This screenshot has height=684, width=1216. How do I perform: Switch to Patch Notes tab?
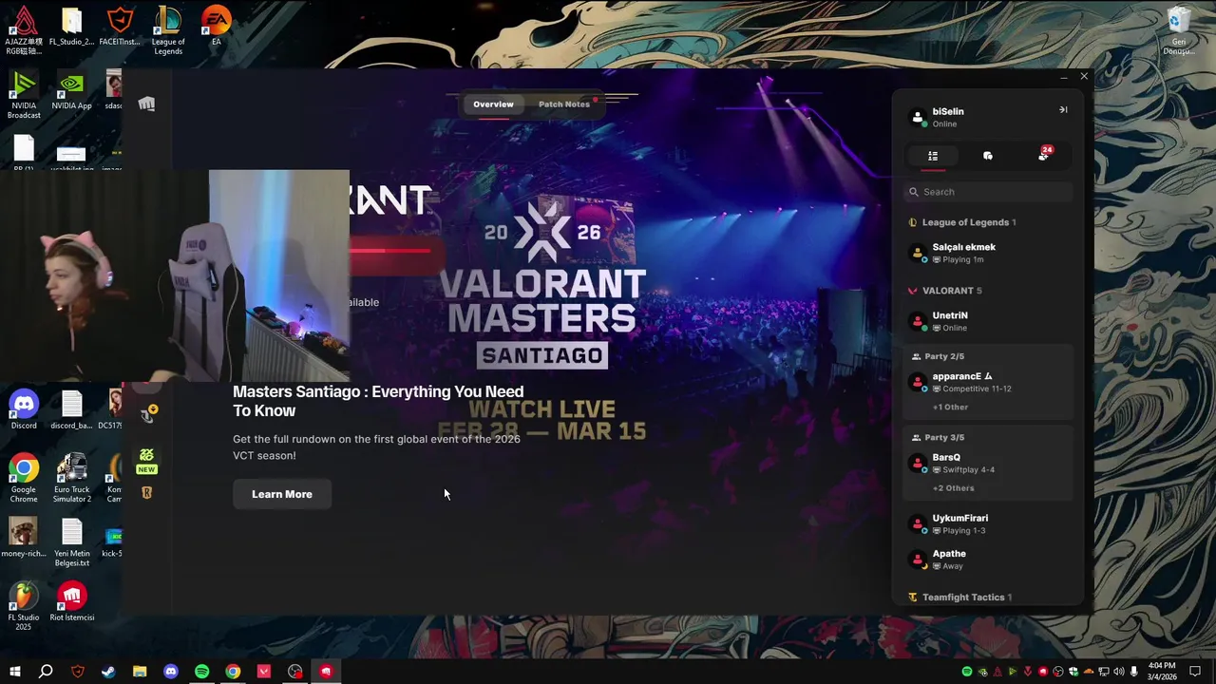click(x=564, y=104)
